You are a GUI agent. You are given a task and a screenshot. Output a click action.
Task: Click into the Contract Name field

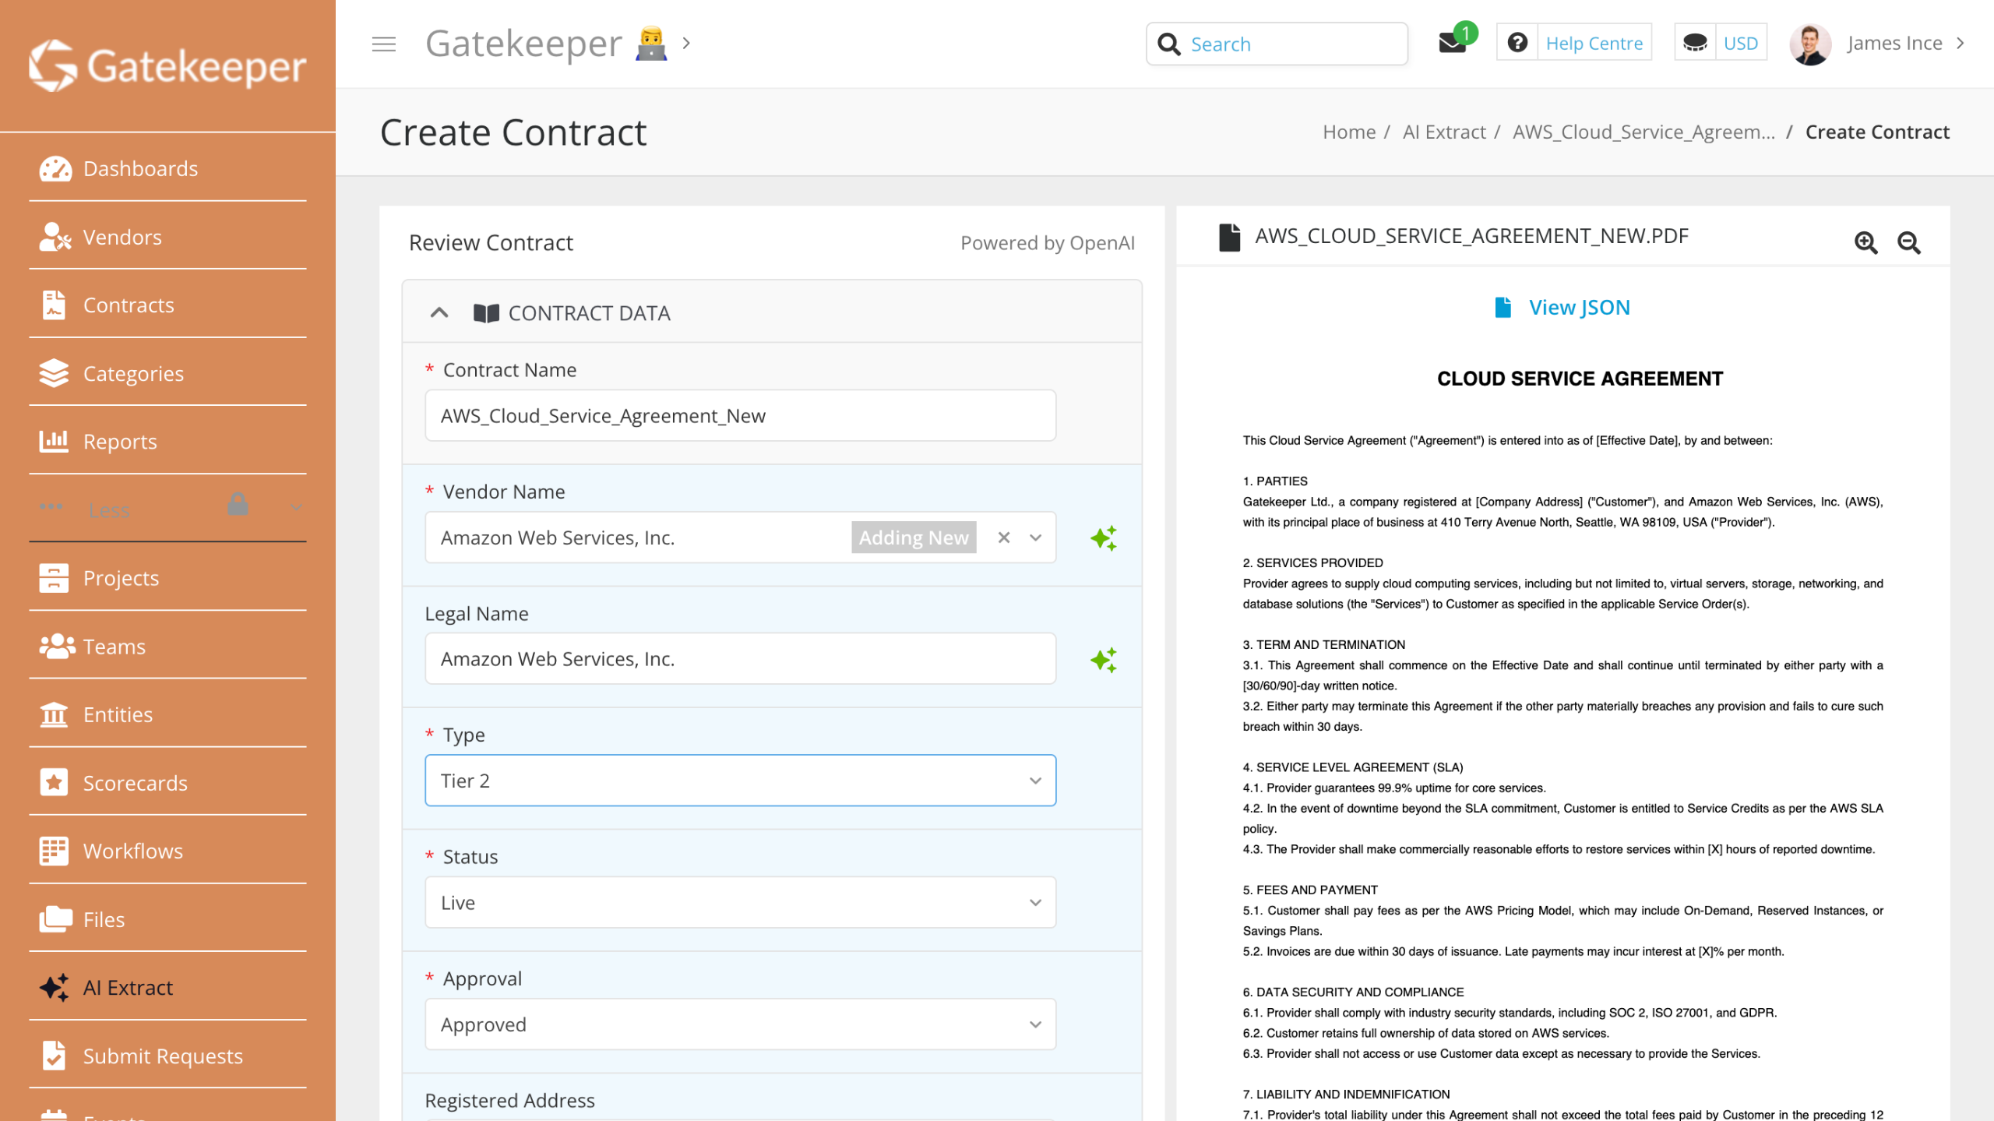click(740, 415)
